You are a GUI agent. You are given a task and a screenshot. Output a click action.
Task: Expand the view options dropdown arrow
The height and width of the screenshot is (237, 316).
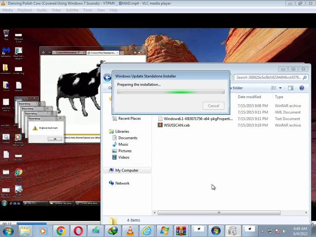(280, 88)
